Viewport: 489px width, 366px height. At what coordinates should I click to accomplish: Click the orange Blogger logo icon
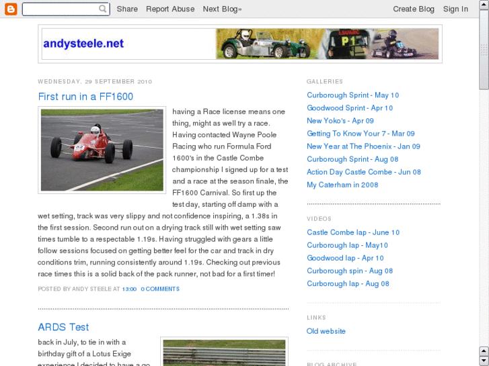(x=11, y=9)
